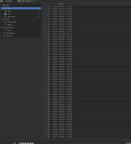
Task: Select the Spline icon under Curve
Action: [5, 25]
